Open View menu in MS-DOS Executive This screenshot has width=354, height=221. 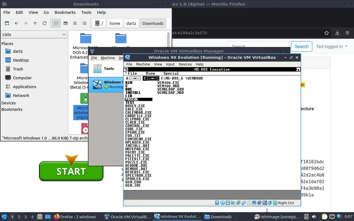[x=150, y=73]
